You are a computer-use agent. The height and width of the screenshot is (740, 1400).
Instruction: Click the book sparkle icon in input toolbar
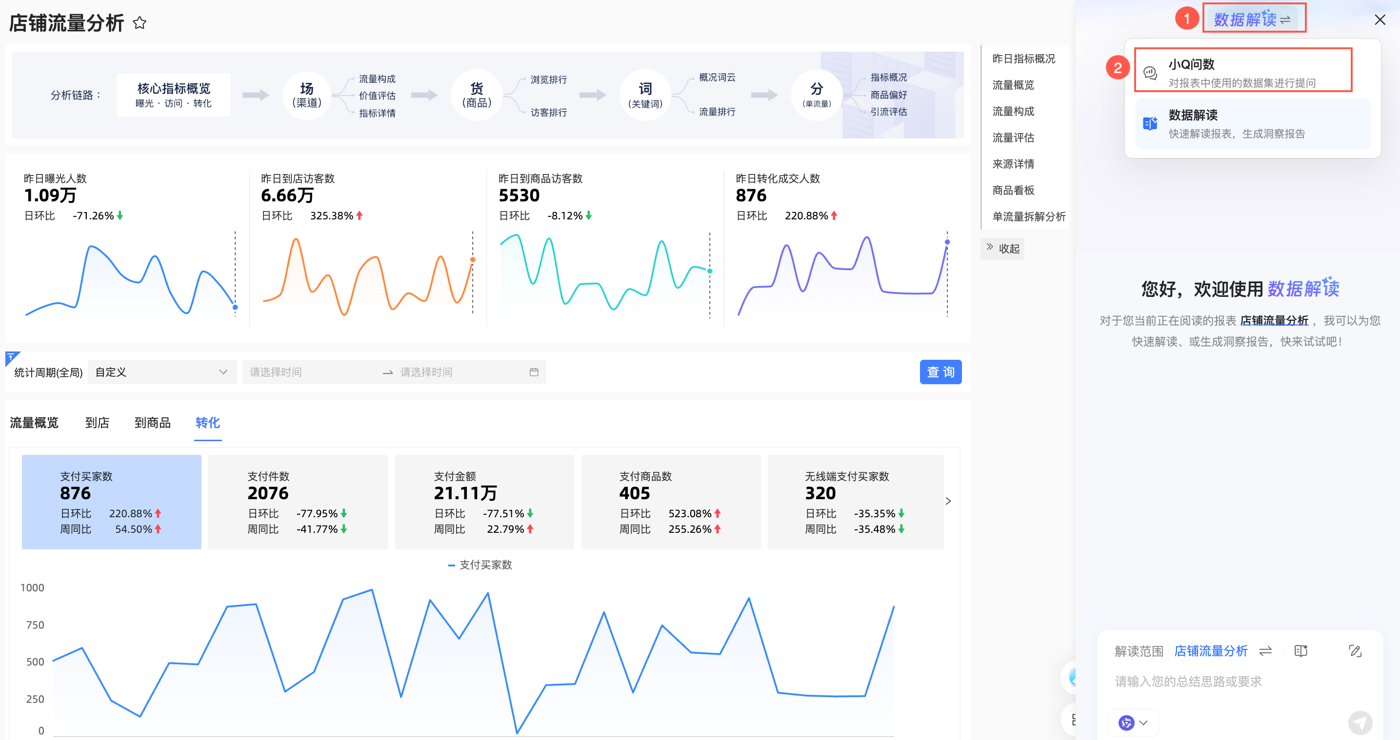pos(1300,651)
